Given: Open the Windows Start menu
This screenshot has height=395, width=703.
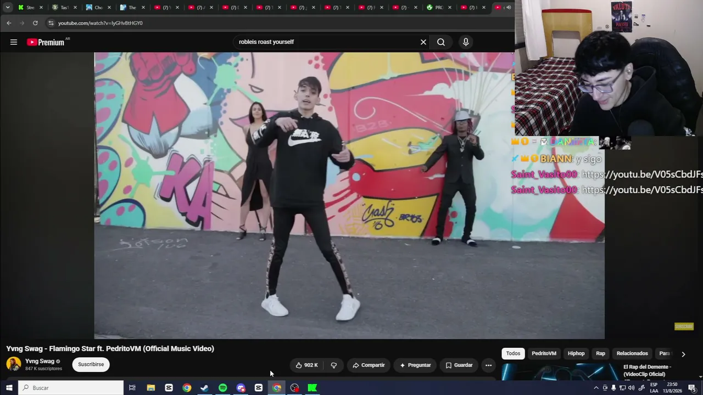Looking at the screenshot, I should [x=9, y=388].
